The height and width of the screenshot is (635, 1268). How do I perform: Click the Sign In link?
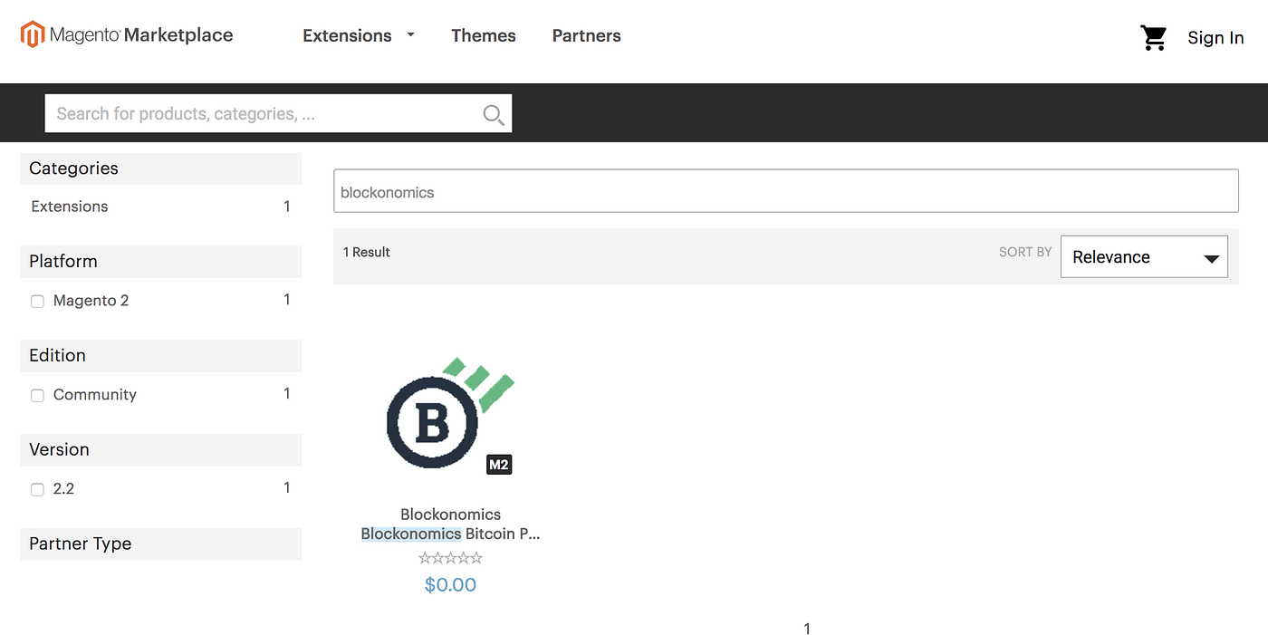coord(1215,37)
